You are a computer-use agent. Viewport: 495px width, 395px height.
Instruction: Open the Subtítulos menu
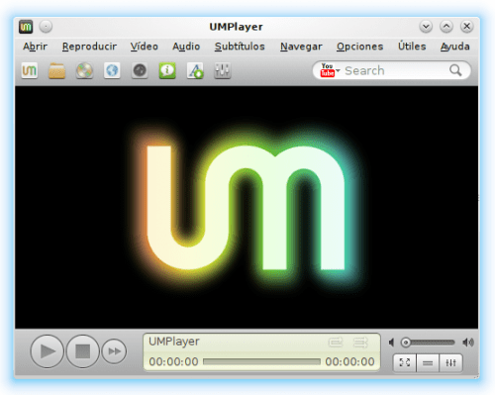point(240,47)
